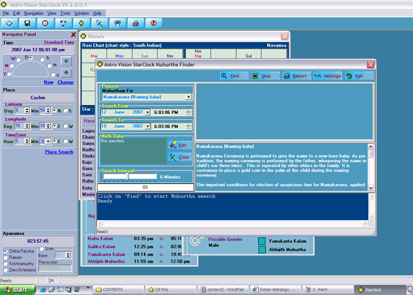
Task: Open the Edit menu
Action: (17, 13)
